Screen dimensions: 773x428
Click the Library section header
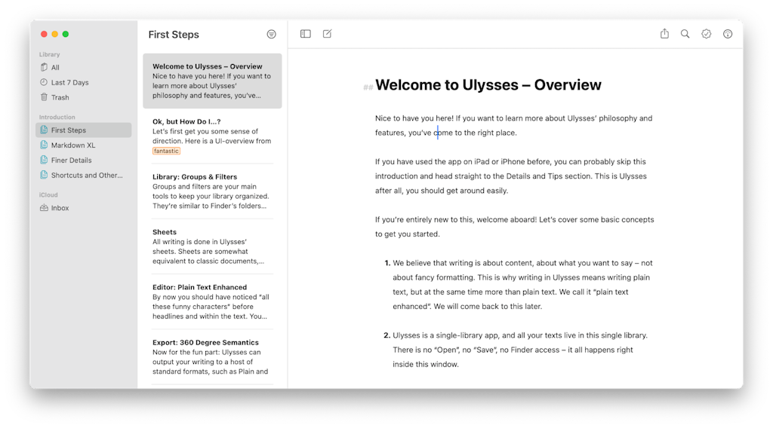(x=49, y=54)
